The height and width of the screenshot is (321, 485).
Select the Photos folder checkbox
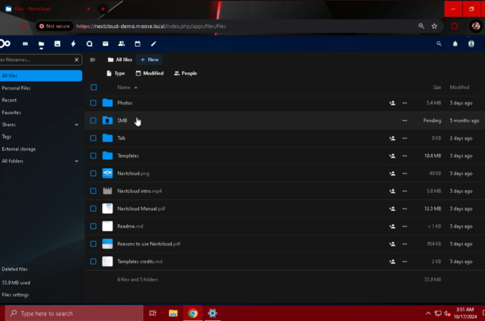[x=93, y=103]
